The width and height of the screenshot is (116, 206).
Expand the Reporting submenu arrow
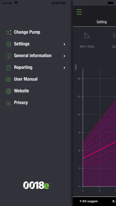click(65, 68)
